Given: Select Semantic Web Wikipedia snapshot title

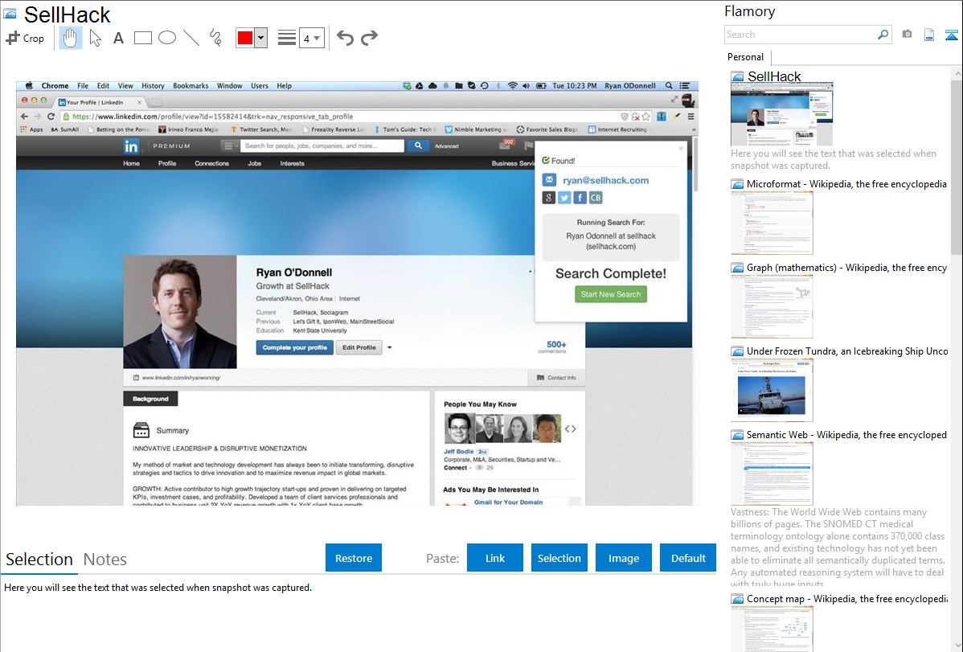Looking at the screenshot, I should [x=846, y=434].
